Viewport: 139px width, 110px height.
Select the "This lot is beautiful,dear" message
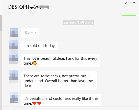coord(61,61)
